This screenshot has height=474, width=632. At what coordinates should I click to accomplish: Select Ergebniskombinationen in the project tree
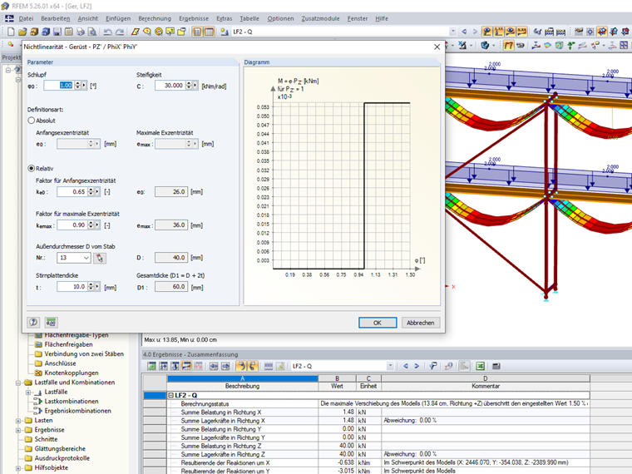coord(78,411)
